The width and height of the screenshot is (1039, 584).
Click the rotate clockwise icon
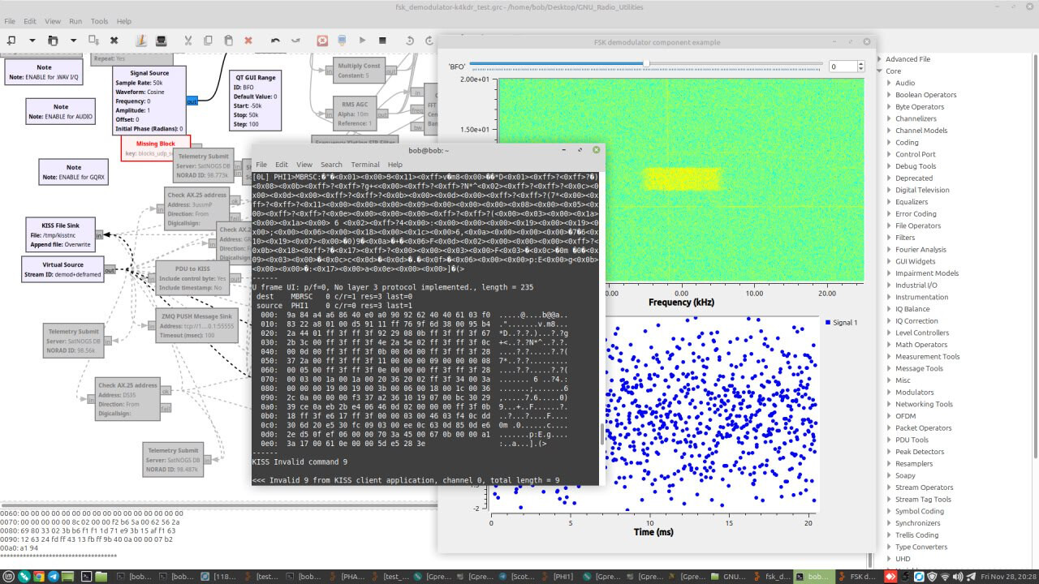[429, 40]
